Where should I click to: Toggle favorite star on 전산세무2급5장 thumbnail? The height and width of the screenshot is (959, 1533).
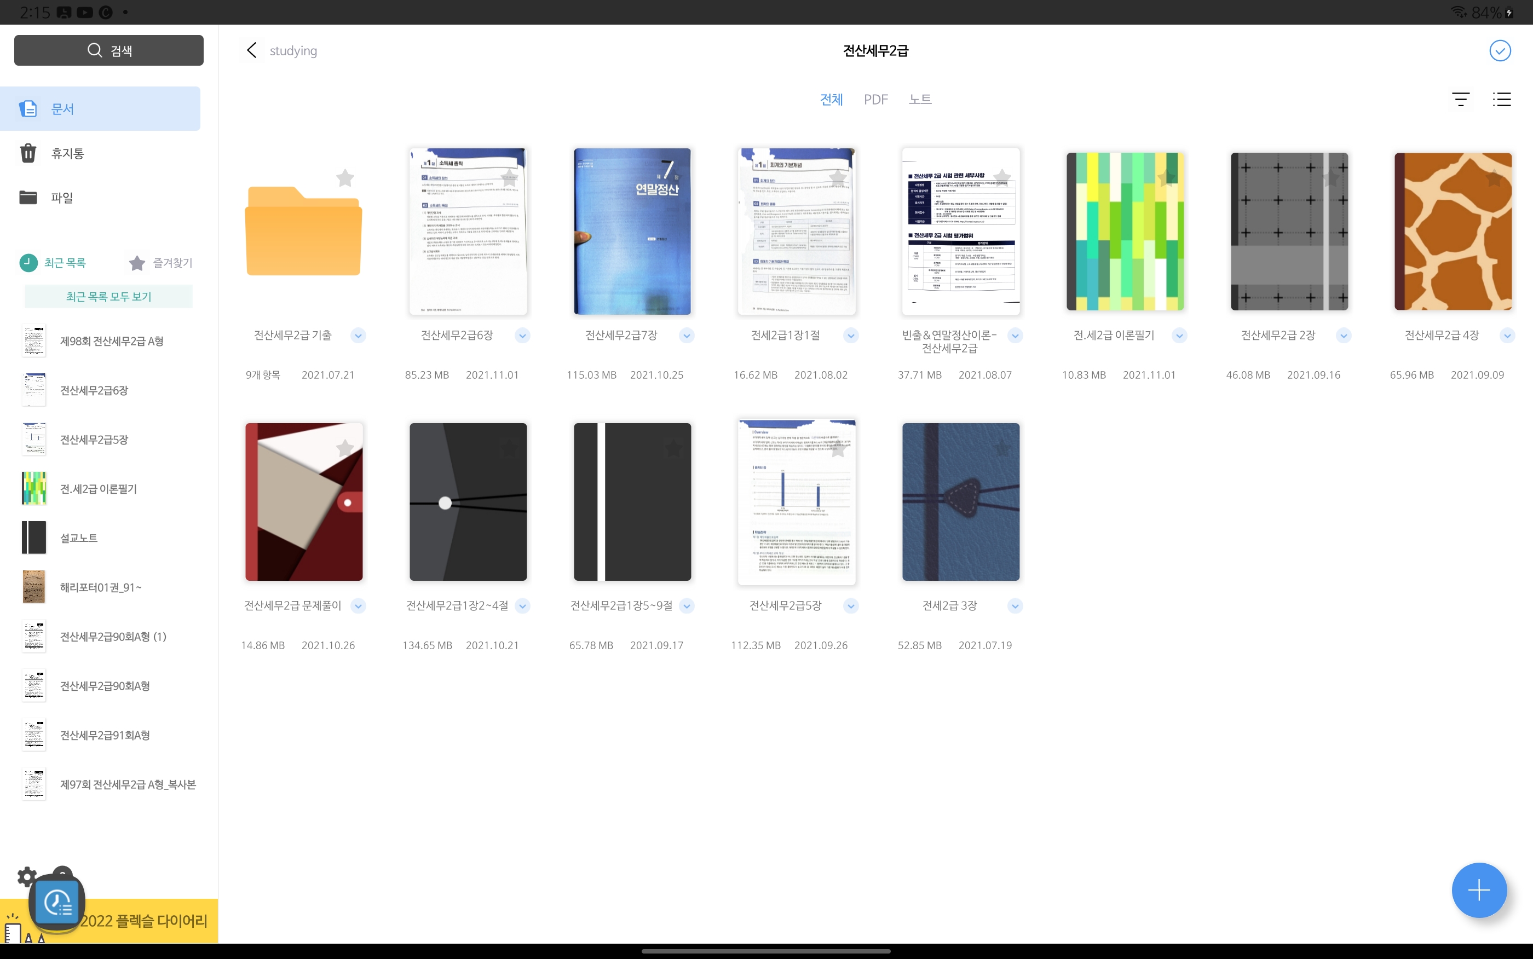click(x=838, y=448)
